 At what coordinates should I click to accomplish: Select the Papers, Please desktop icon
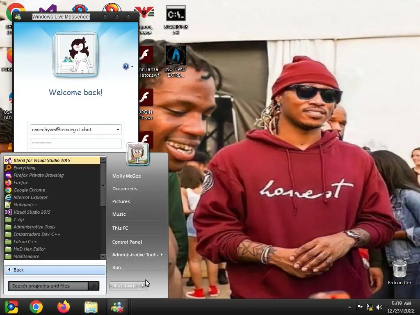click(146, 21)
